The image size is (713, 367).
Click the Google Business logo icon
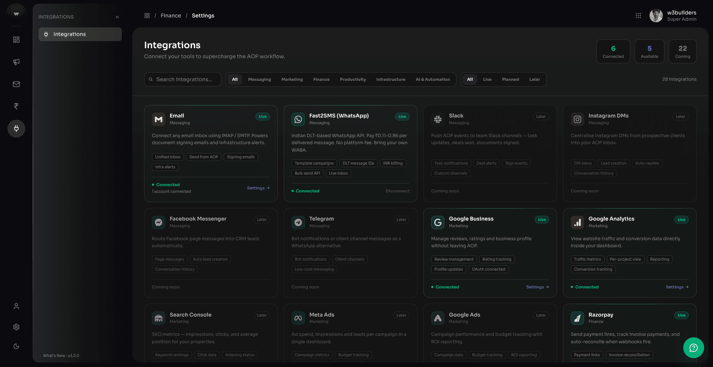pos(438,222)
